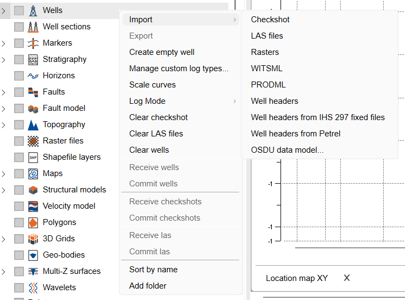Viewport: 405px width, 300px height.
Task: Expand the 3D Grids tree node
Action: (3, 239)
